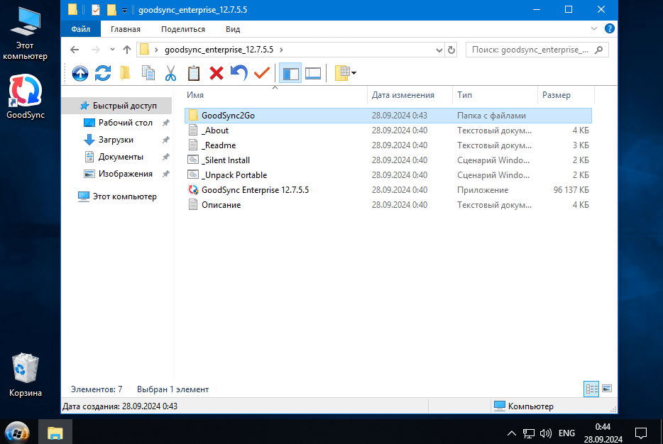Click the Этот компьютер desktop icon
Image resolution: width=663 pixels, height=444 pixels.
click(x=26, y=34)
